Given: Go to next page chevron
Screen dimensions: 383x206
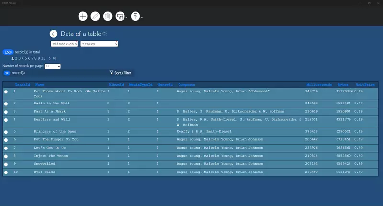Looking at the screenshot, I should coord(50,58).
